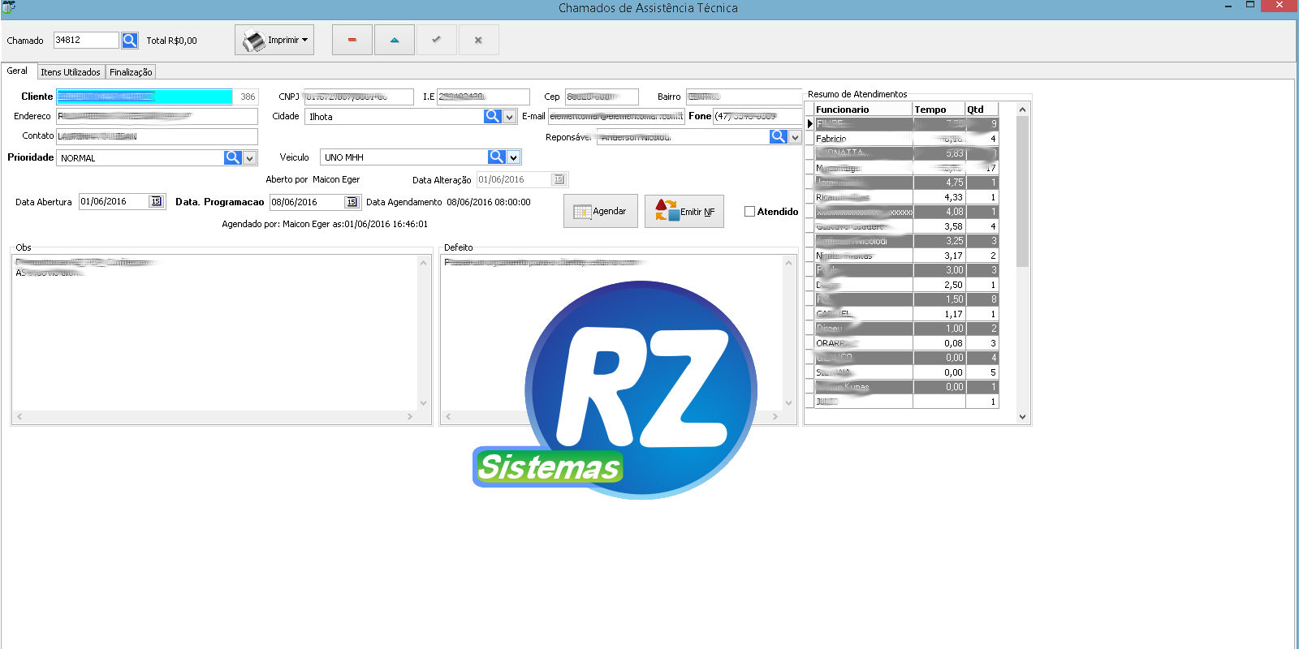This screenshot has width=1299, height=649.
Task: Search for the Chamado number with the magnifier
Action: (x=129, y=40)
